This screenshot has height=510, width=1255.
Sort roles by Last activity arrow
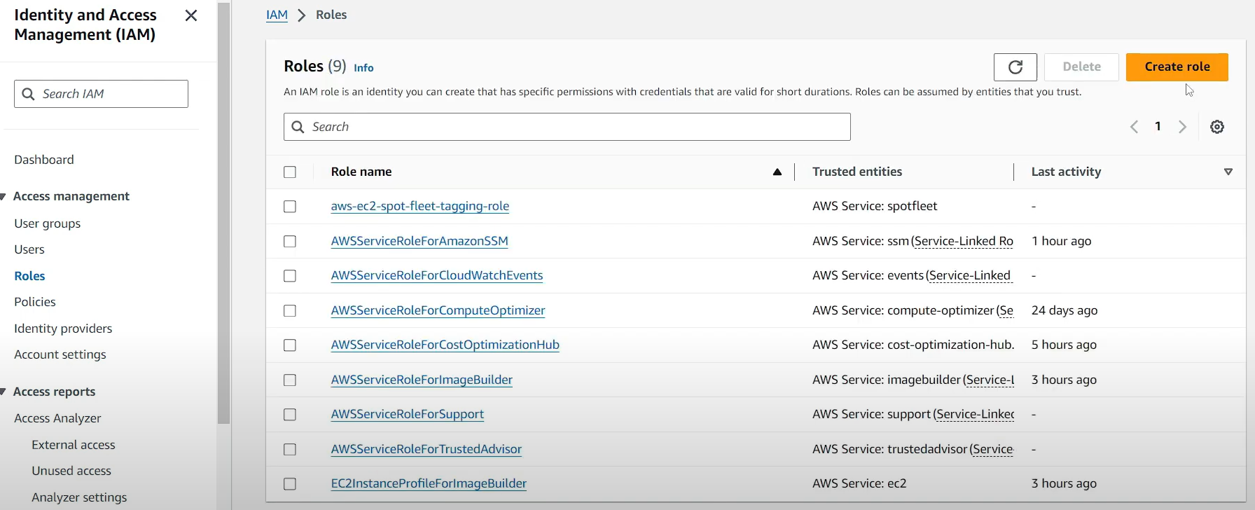click(1228, 172)
